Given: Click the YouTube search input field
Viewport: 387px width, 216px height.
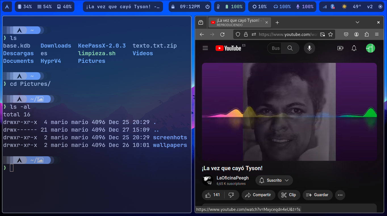Looking at the screenshot, I should 275,48.
